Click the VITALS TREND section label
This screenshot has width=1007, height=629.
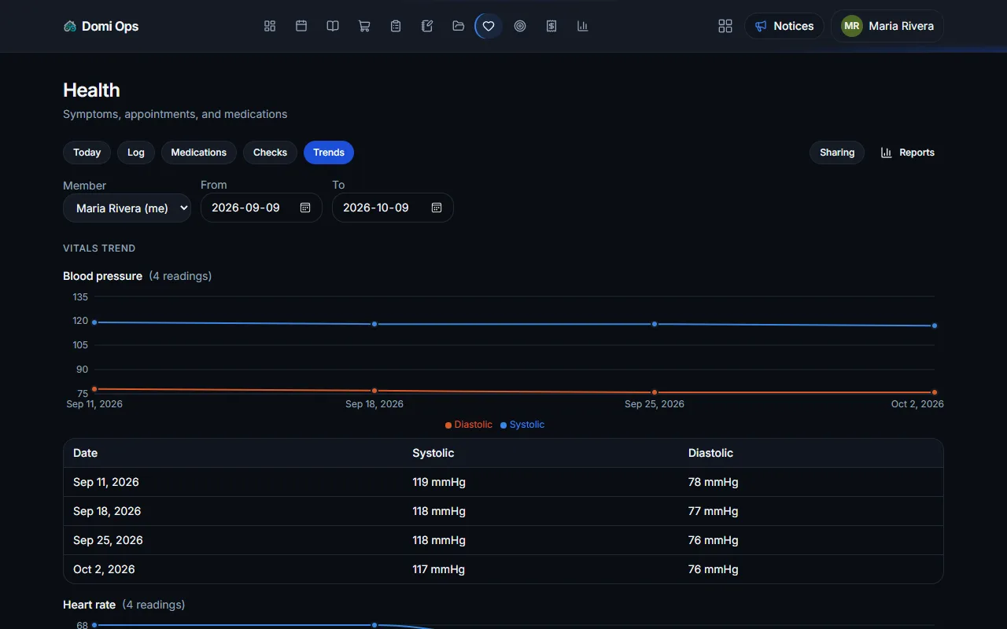pyautogui.click(x=99, y=248)
